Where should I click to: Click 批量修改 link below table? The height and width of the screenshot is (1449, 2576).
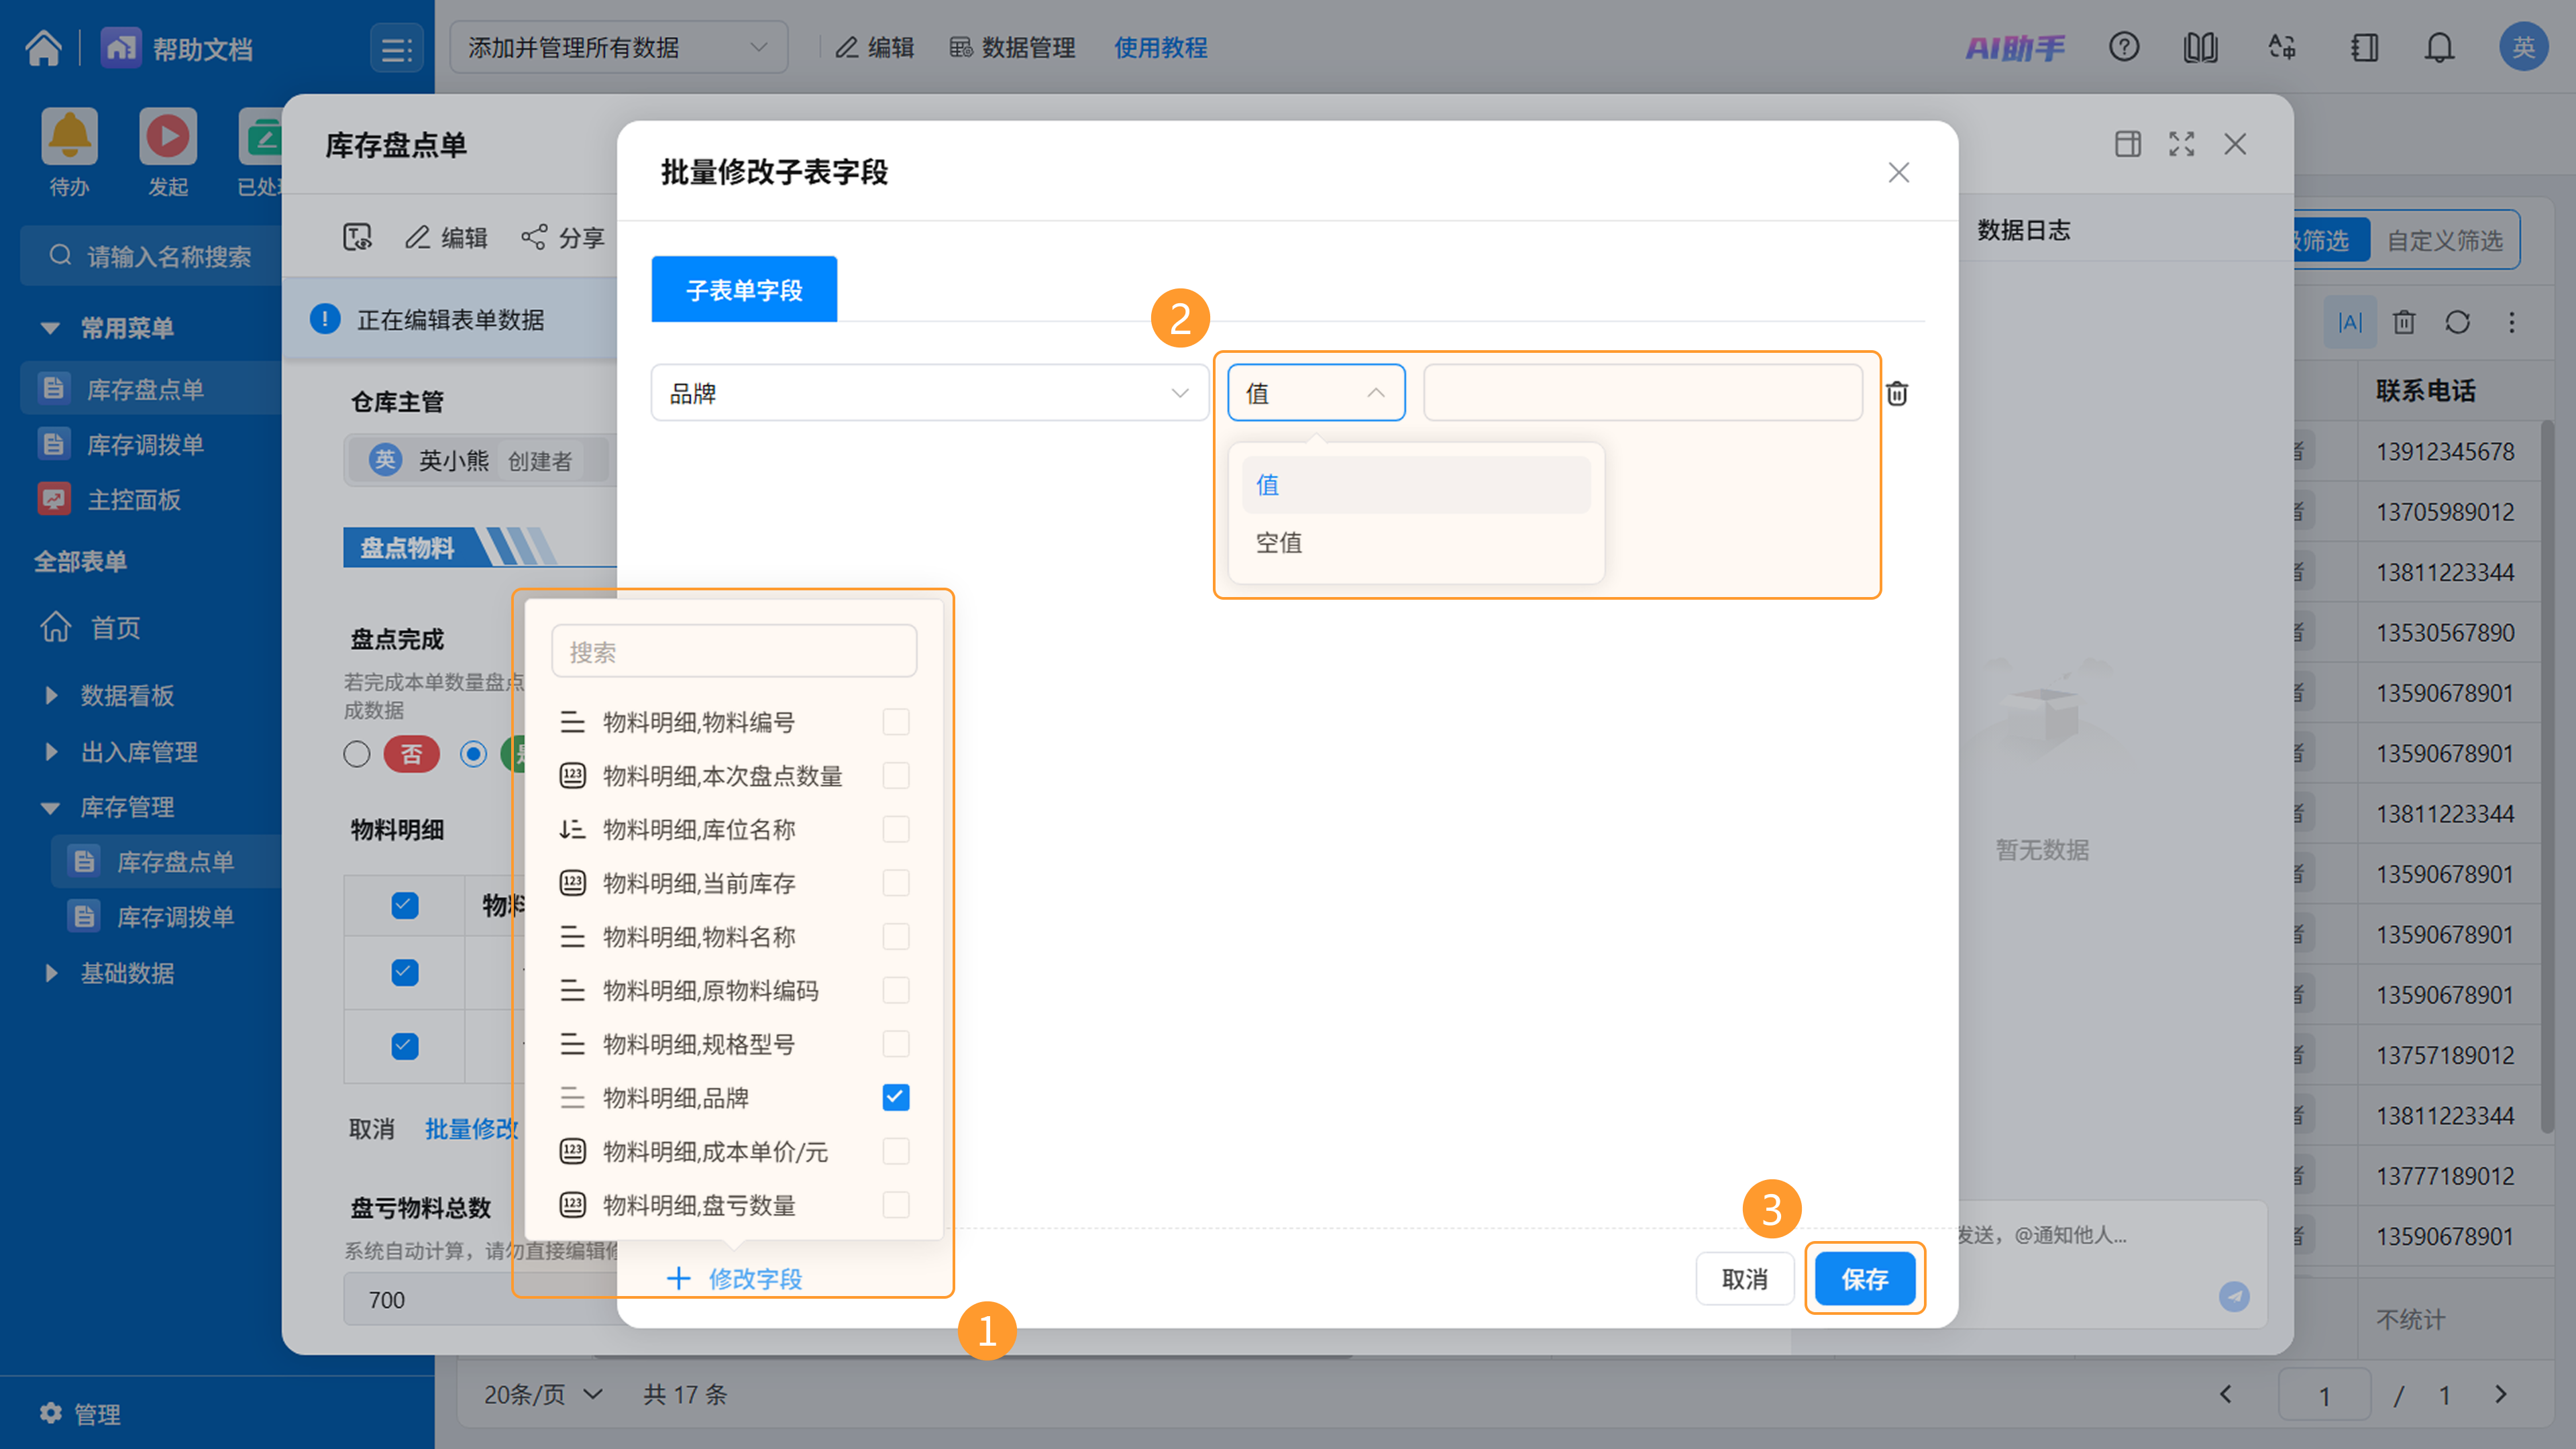click(x=471, y=1128)
